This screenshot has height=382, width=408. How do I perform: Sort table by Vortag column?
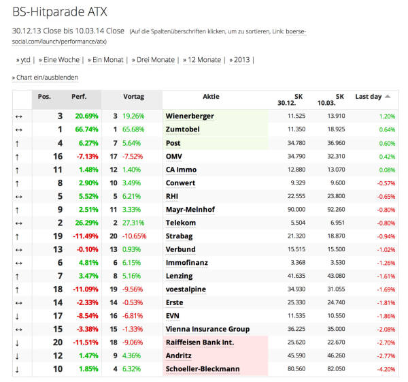(133, 97)
